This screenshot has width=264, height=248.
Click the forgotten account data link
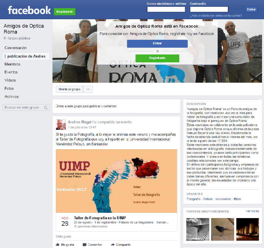click(216, 16)
